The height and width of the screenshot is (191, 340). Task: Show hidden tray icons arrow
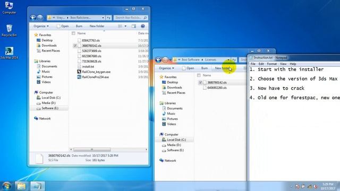tap(291, 186)
